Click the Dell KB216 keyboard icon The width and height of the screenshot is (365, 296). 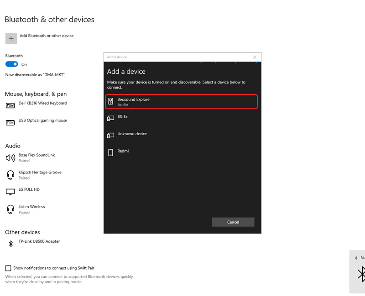pos(10,106)
